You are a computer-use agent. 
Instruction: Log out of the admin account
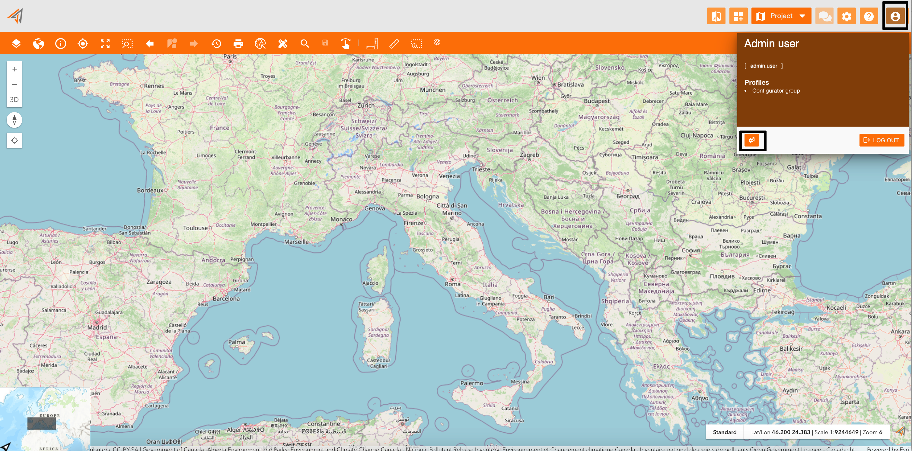tap(882, 140)
